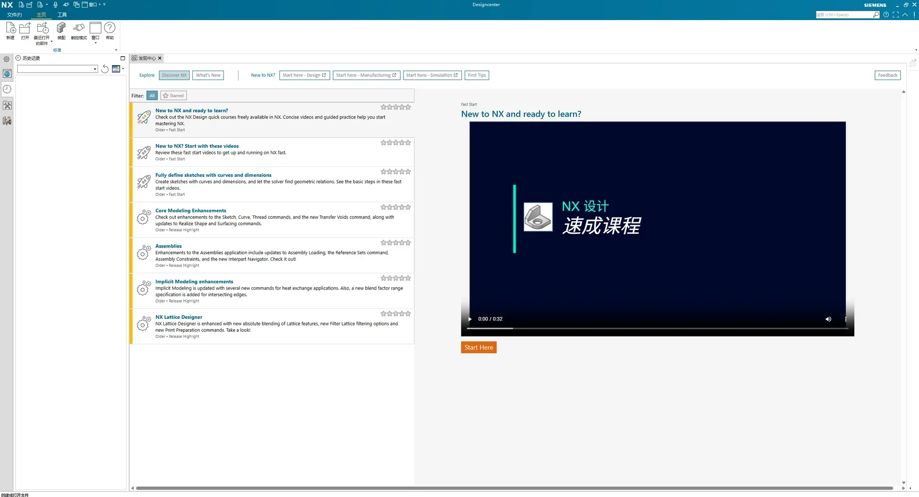Click the New part icon in the ribbon
The image size is (919, 497).
pyautogui.click(x=11, y=30)
